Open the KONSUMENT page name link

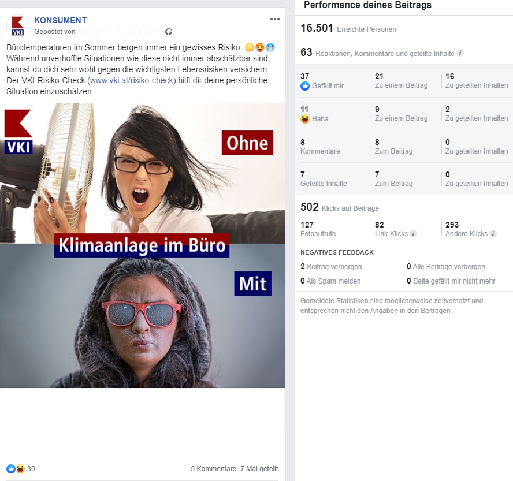click(61, 20)
